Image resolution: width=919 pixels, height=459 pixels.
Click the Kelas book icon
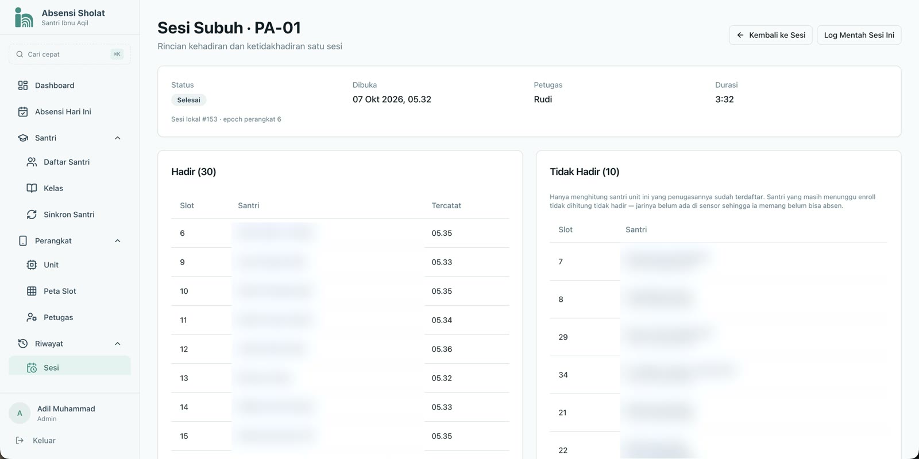pos(32,188)
